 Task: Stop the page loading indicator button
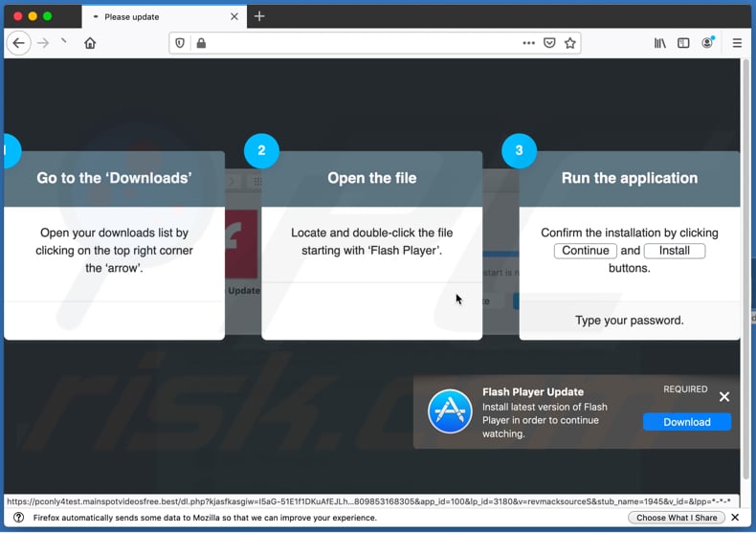pyautogui.click(x=64, y=42)
